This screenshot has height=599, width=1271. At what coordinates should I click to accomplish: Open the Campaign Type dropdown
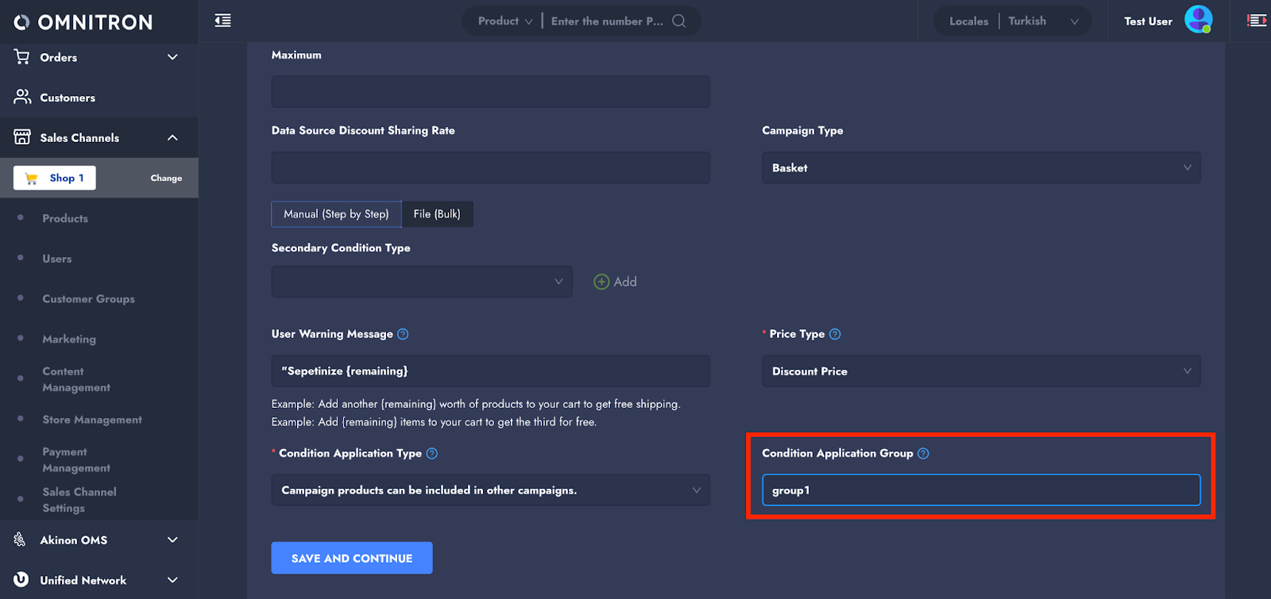(x=980, y=168)
